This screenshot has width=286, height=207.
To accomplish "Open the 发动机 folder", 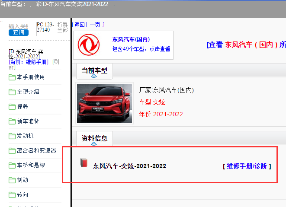I will tap(25, 136).
